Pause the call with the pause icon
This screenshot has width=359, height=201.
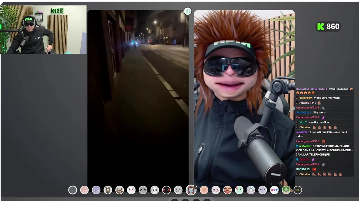pos(188,11)
